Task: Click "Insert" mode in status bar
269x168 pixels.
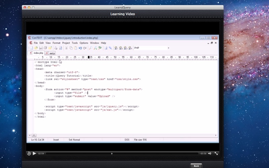Action: point(56,140)
